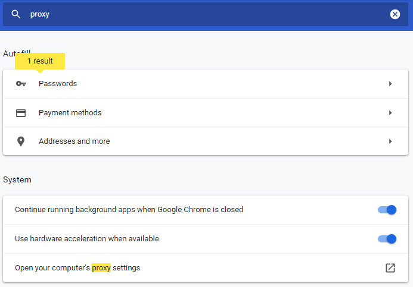The image size is (413, 287).
Task: Expand the Addresses and more arrow
Action: (x=390, y=141)
